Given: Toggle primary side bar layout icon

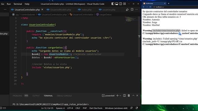Looking at the screenshot, I should click(113, 4).
